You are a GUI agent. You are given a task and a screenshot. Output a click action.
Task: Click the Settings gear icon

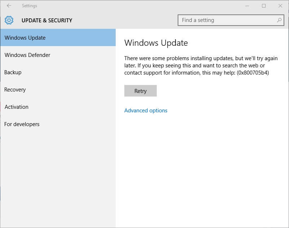tap(9, 20)
